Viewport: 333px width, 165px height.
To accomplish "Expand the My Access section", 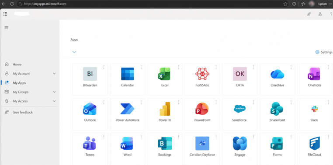I will [x=54, y=101].
